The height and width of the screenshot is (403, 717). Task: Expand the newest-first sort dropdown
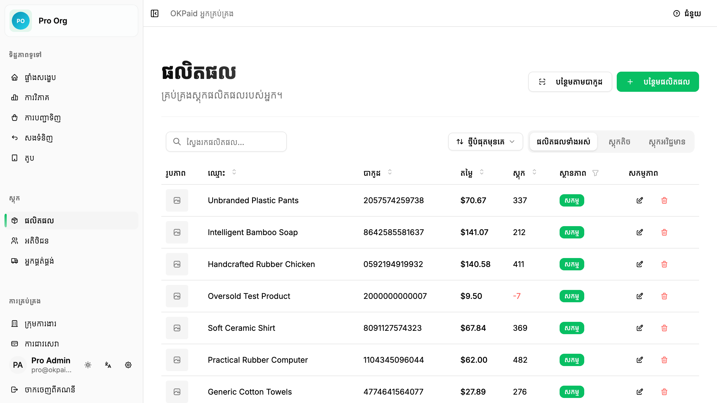point(485,142)
